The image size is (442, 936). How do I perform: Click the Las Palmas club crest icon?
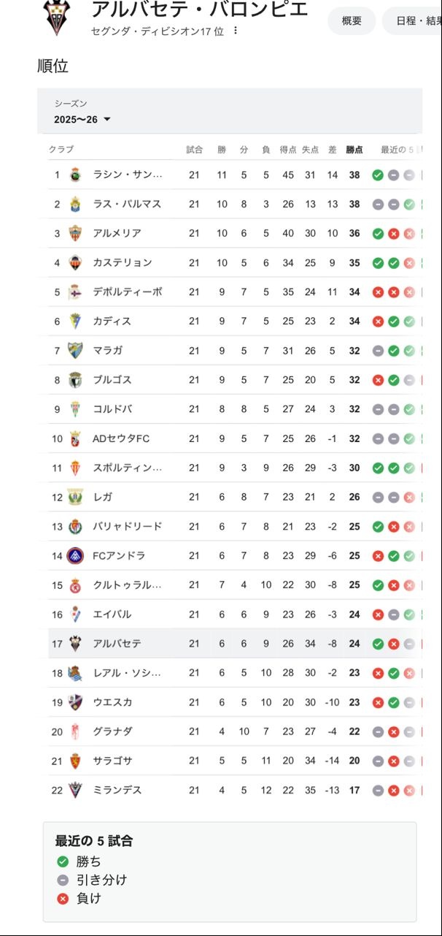pos(75,205)
